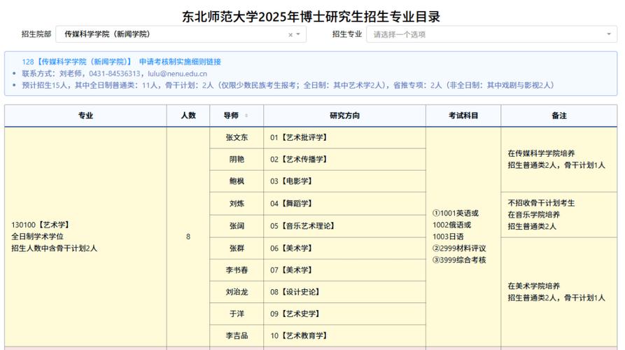The height and width of the screenshot is (350, 625).
Task: Click the page title 东北师范大学2025年博士研究生招生专业目录
Action: (311, 16)
